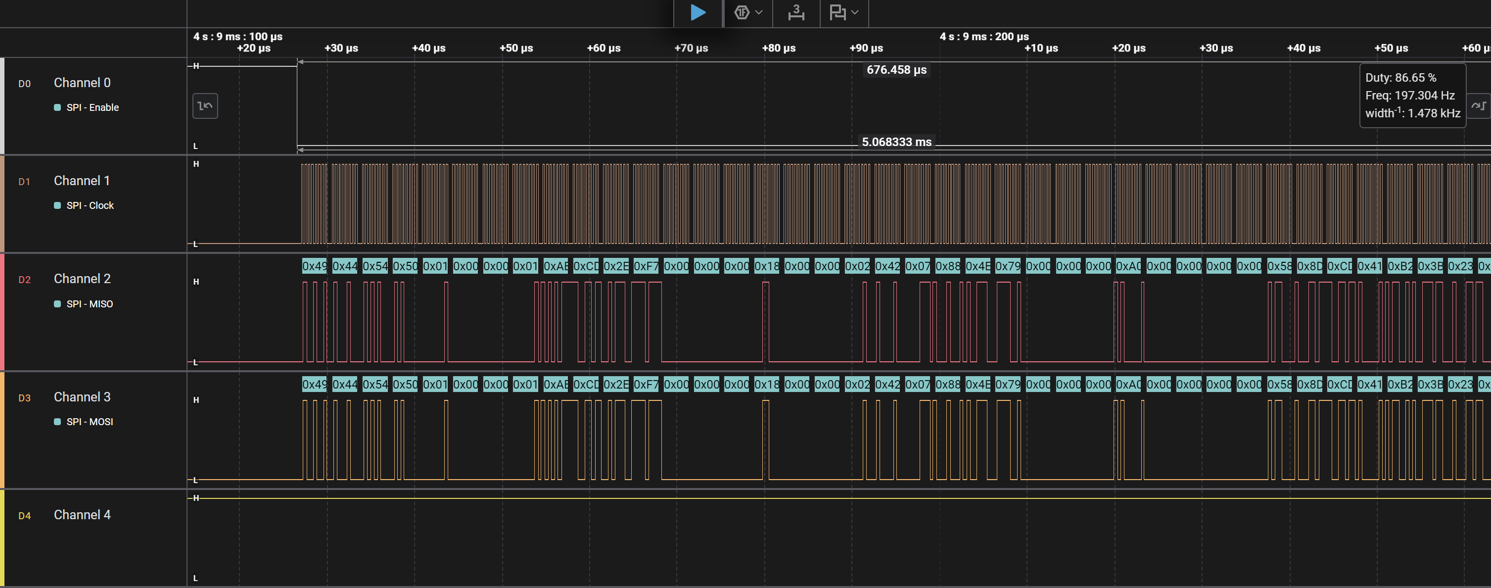Image resolution: width=1491 pixels, height=588 pixels.
Task: Click the SPI - MOSI analyzer indicator square
Action: point(57,422)
